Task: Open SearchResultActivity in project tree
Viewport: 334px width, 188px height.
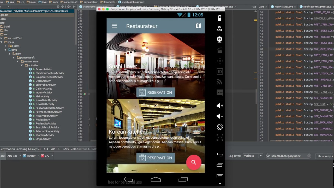Action: click(47, 127)
